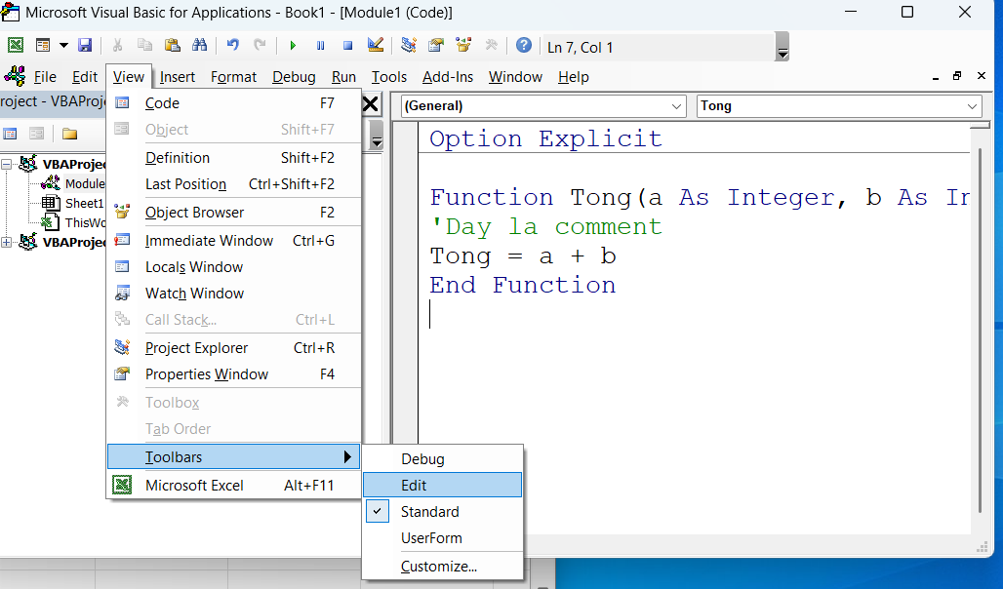Open the (General) object dropdown
The height and width of the screenshot is (589, 1003).
[x=542, y=106]
